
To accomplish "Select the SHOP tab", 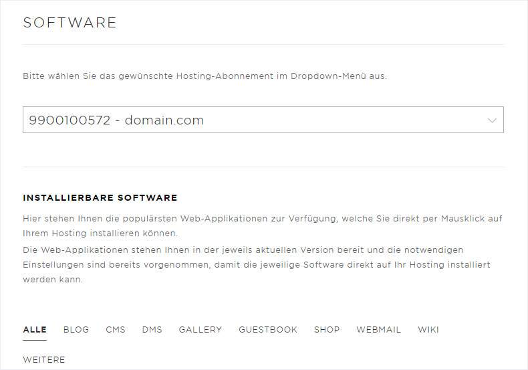I will tap(327, 329).
